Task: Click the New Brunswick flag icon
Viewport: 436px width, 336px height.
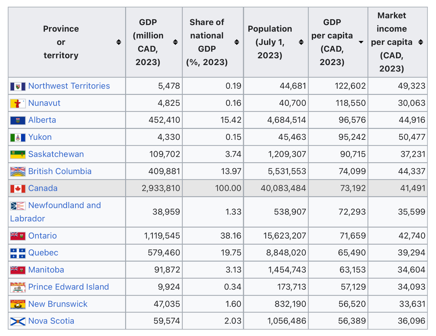Action: click(x=18, y=304)
